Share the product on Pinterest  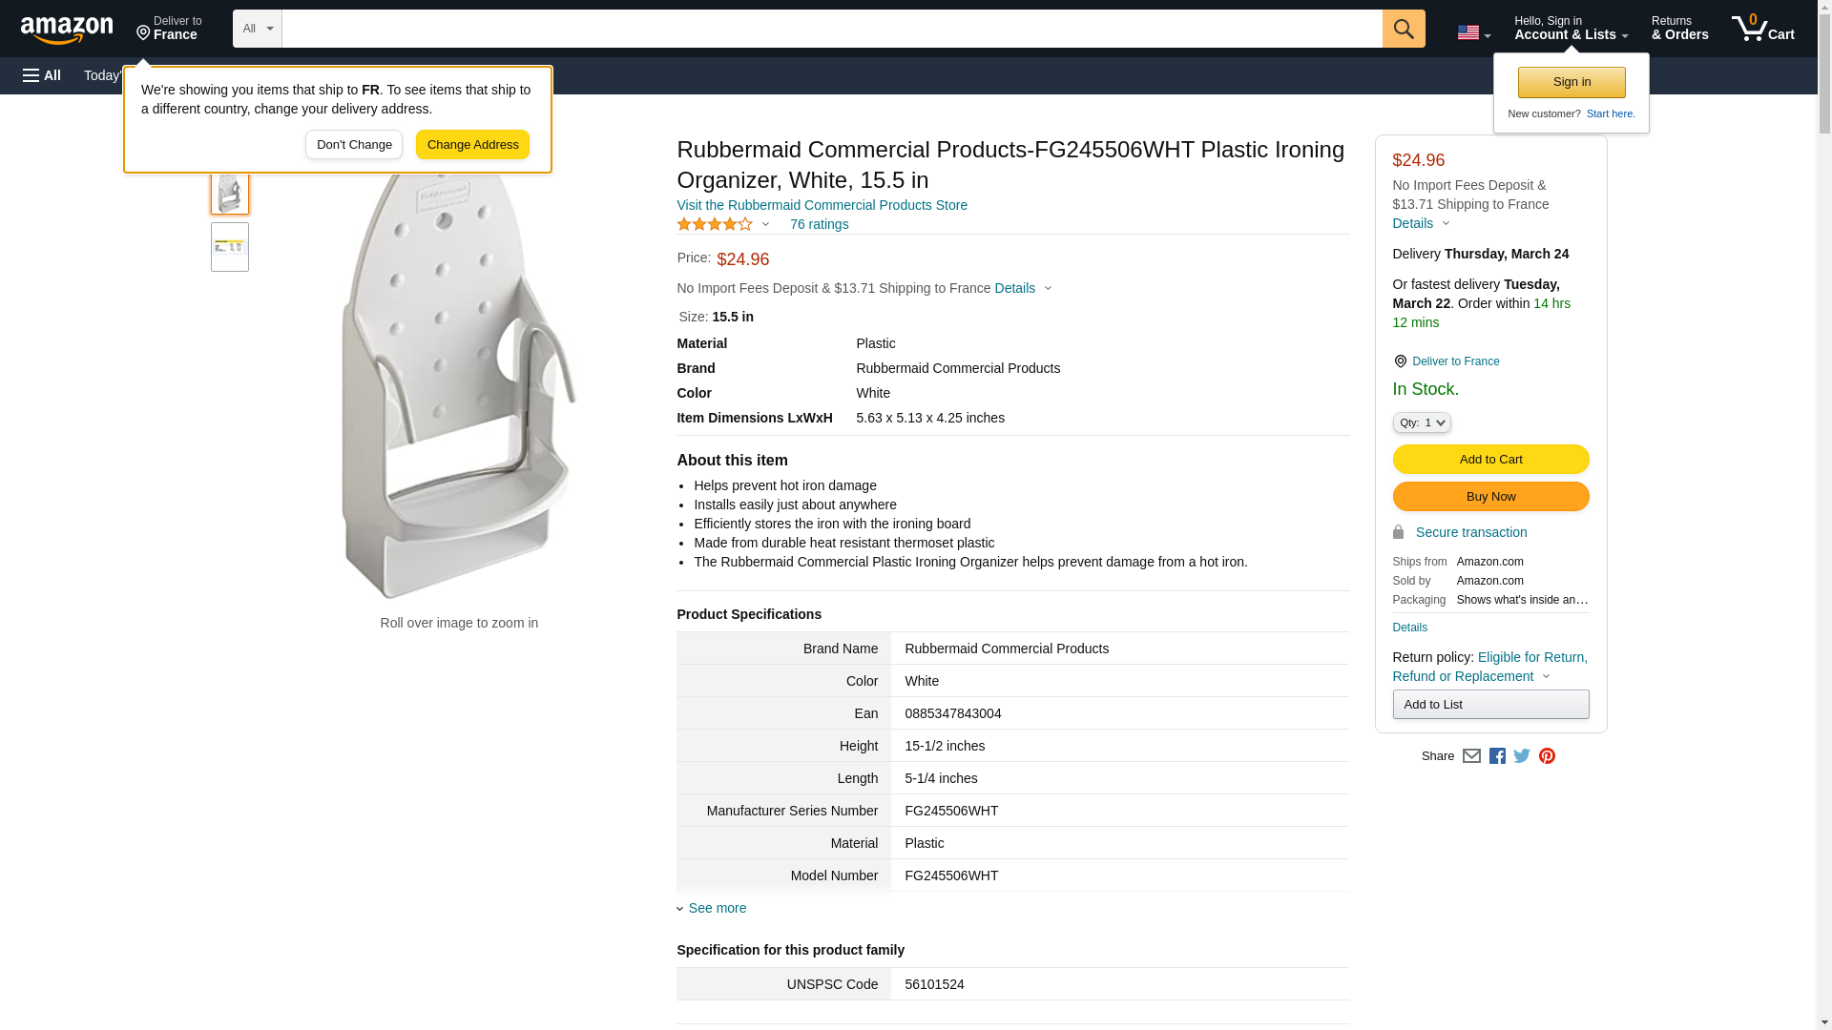point(1547,756)
